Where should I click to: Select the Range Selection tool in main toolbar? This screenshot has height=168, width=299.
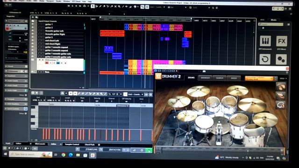point(97,7)
